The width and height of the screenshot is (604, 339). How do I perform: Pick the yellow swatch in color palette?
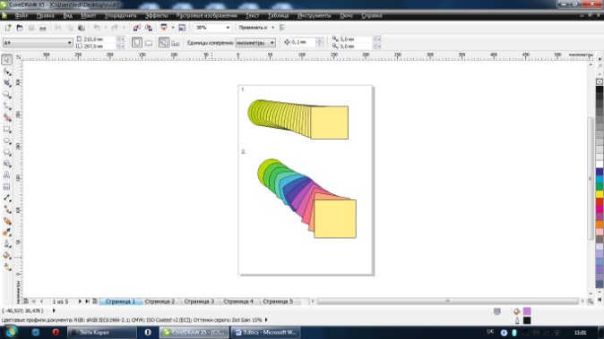click(600, 194)
